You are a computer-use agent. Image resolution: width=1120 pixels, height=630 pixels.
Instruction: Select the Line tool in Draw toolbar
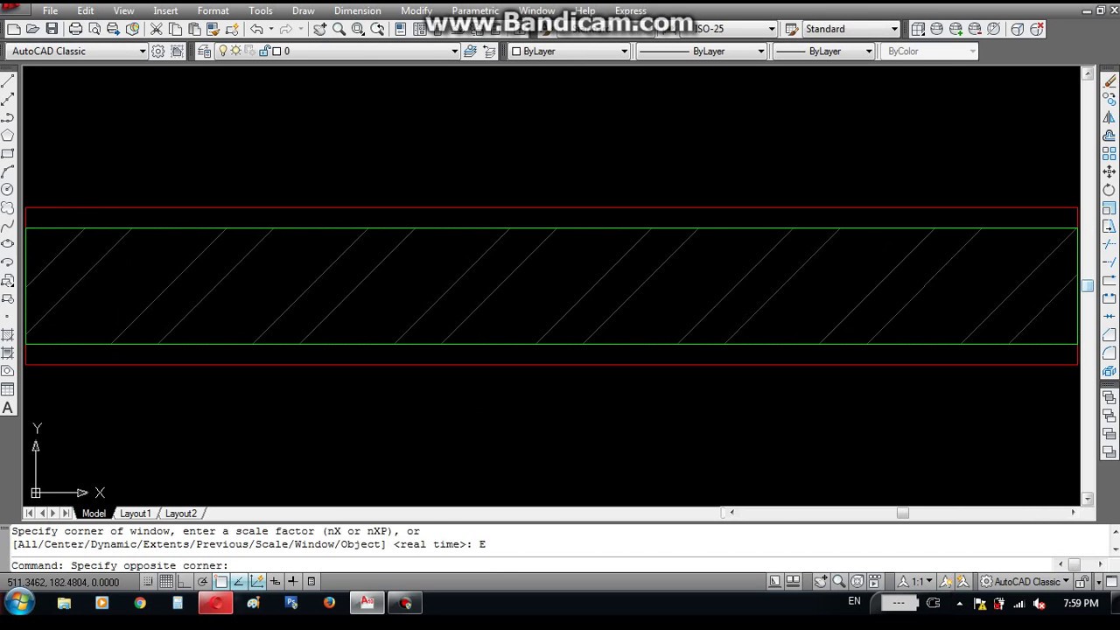tap(8, 81)
